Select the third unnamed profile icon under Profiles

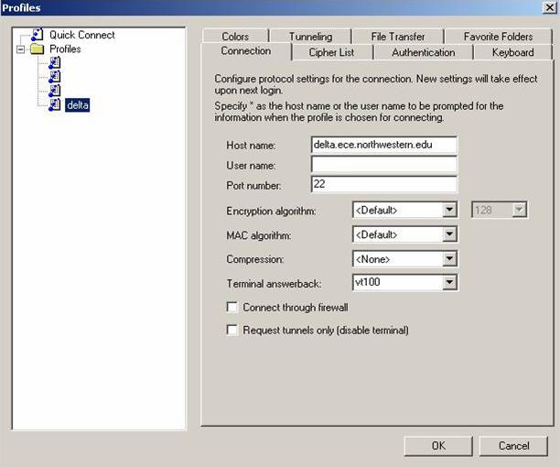pos(54,91)
